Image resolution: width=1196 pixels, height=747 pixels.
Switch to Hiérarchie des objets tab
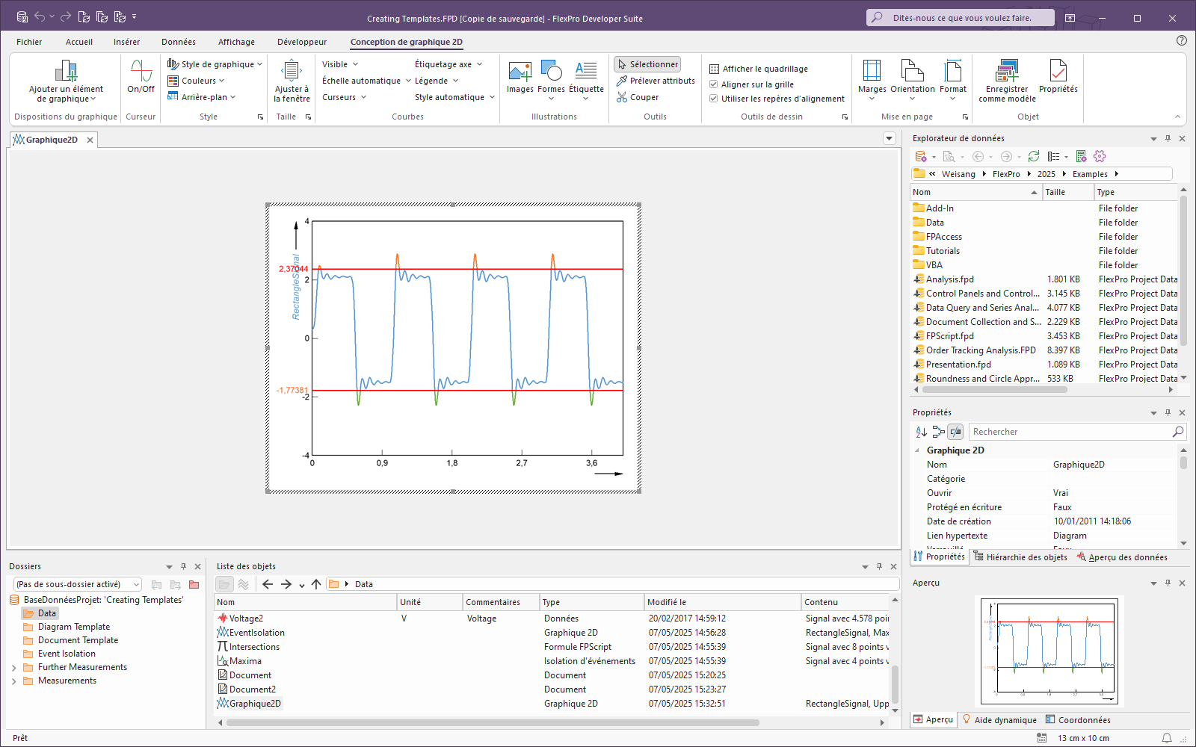tap(1020, 557)
